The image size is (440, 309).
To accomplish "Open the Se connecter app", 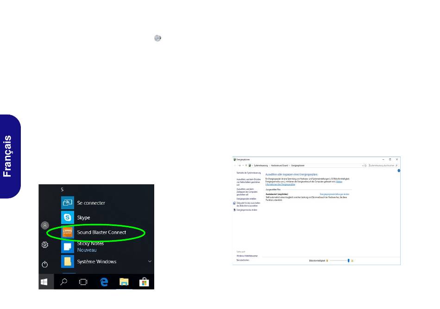I will 91,203.
